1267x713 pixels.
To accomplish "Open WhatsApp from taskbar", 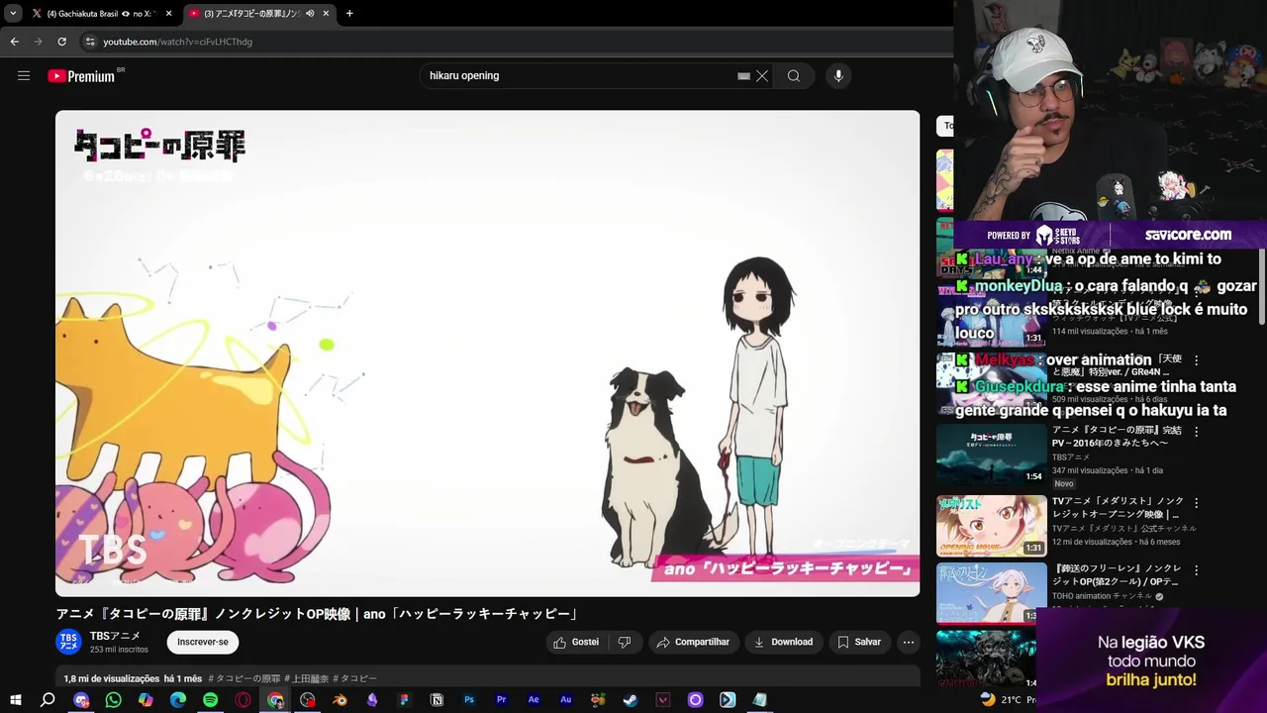I will (x=113, y=699).
